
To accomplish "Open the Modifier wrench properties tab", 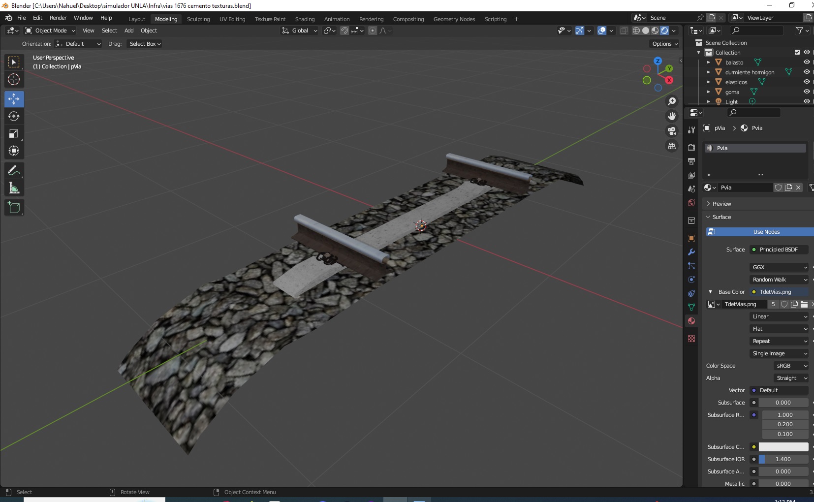I will pyautogui.click(x=691, y=252).
